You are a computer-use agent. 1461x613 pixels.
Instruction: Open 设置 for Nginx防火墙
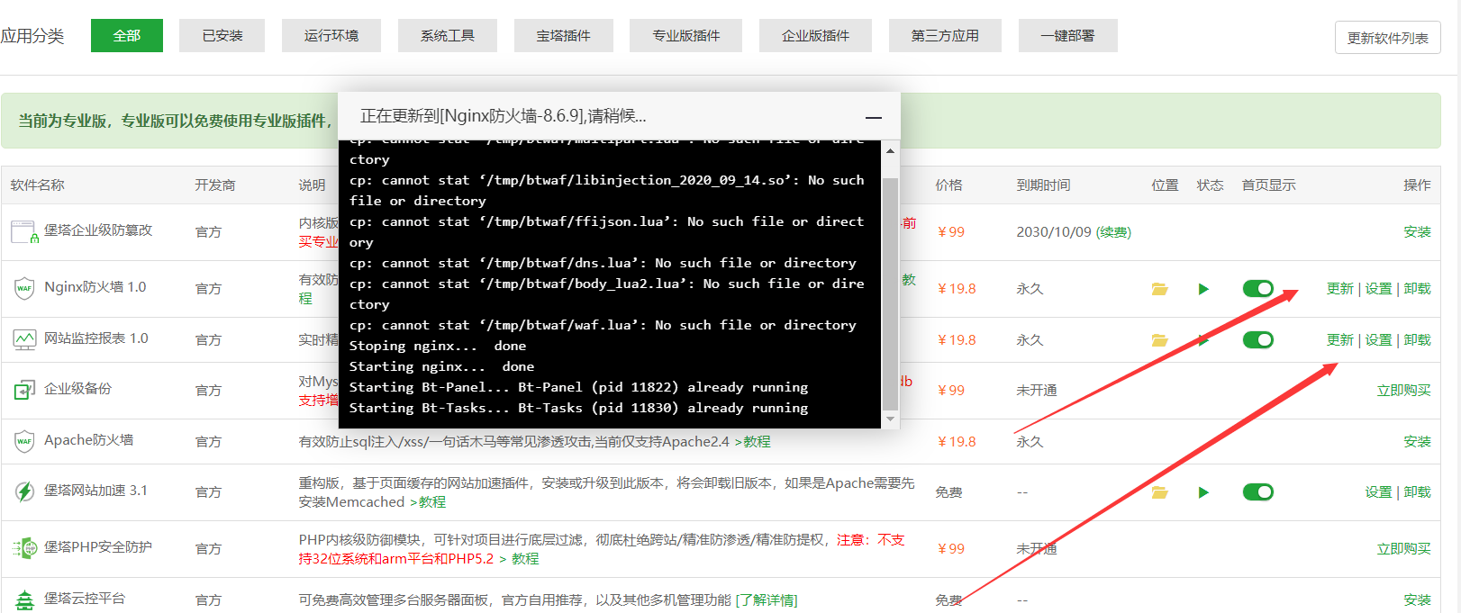(1378, 289)
